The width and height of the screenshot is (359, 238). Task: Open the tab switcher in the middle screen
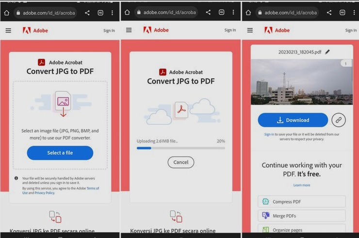tap(221, 12)
